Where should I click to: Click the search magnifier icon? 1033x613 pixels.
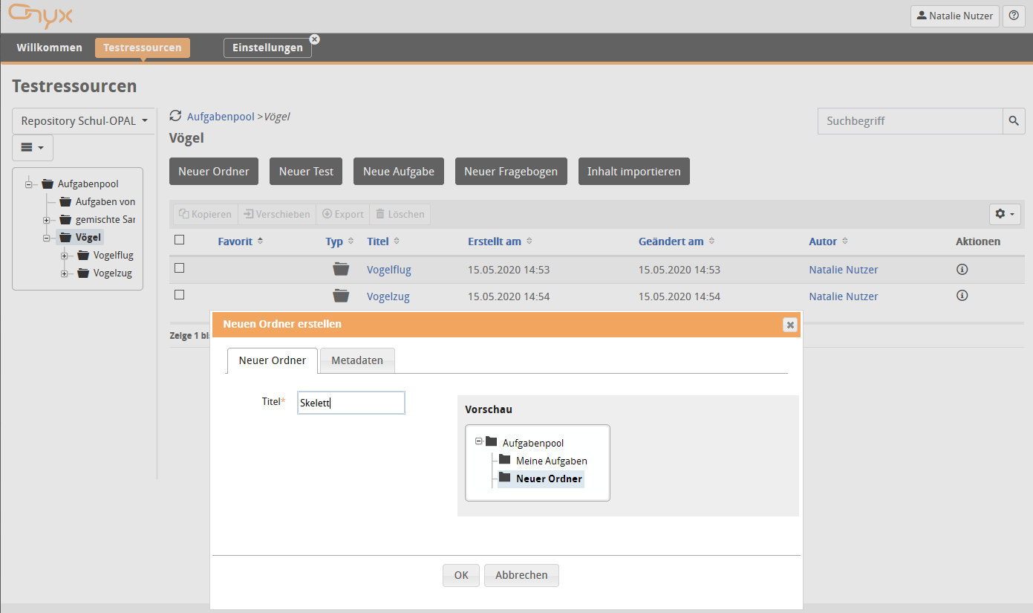(x=1014, y=121)
